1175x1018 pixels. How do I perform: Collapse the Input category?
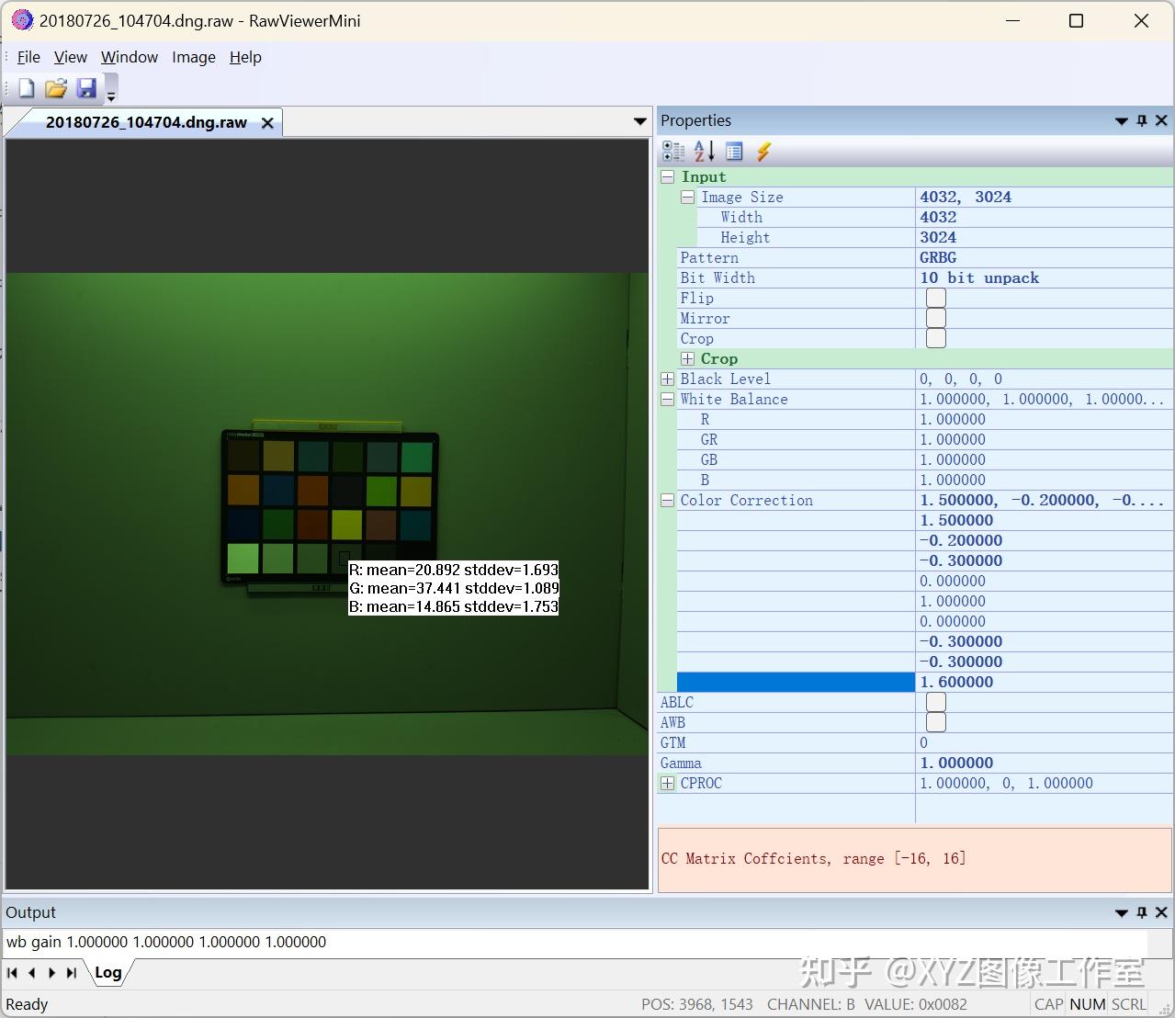pos(668,176)
